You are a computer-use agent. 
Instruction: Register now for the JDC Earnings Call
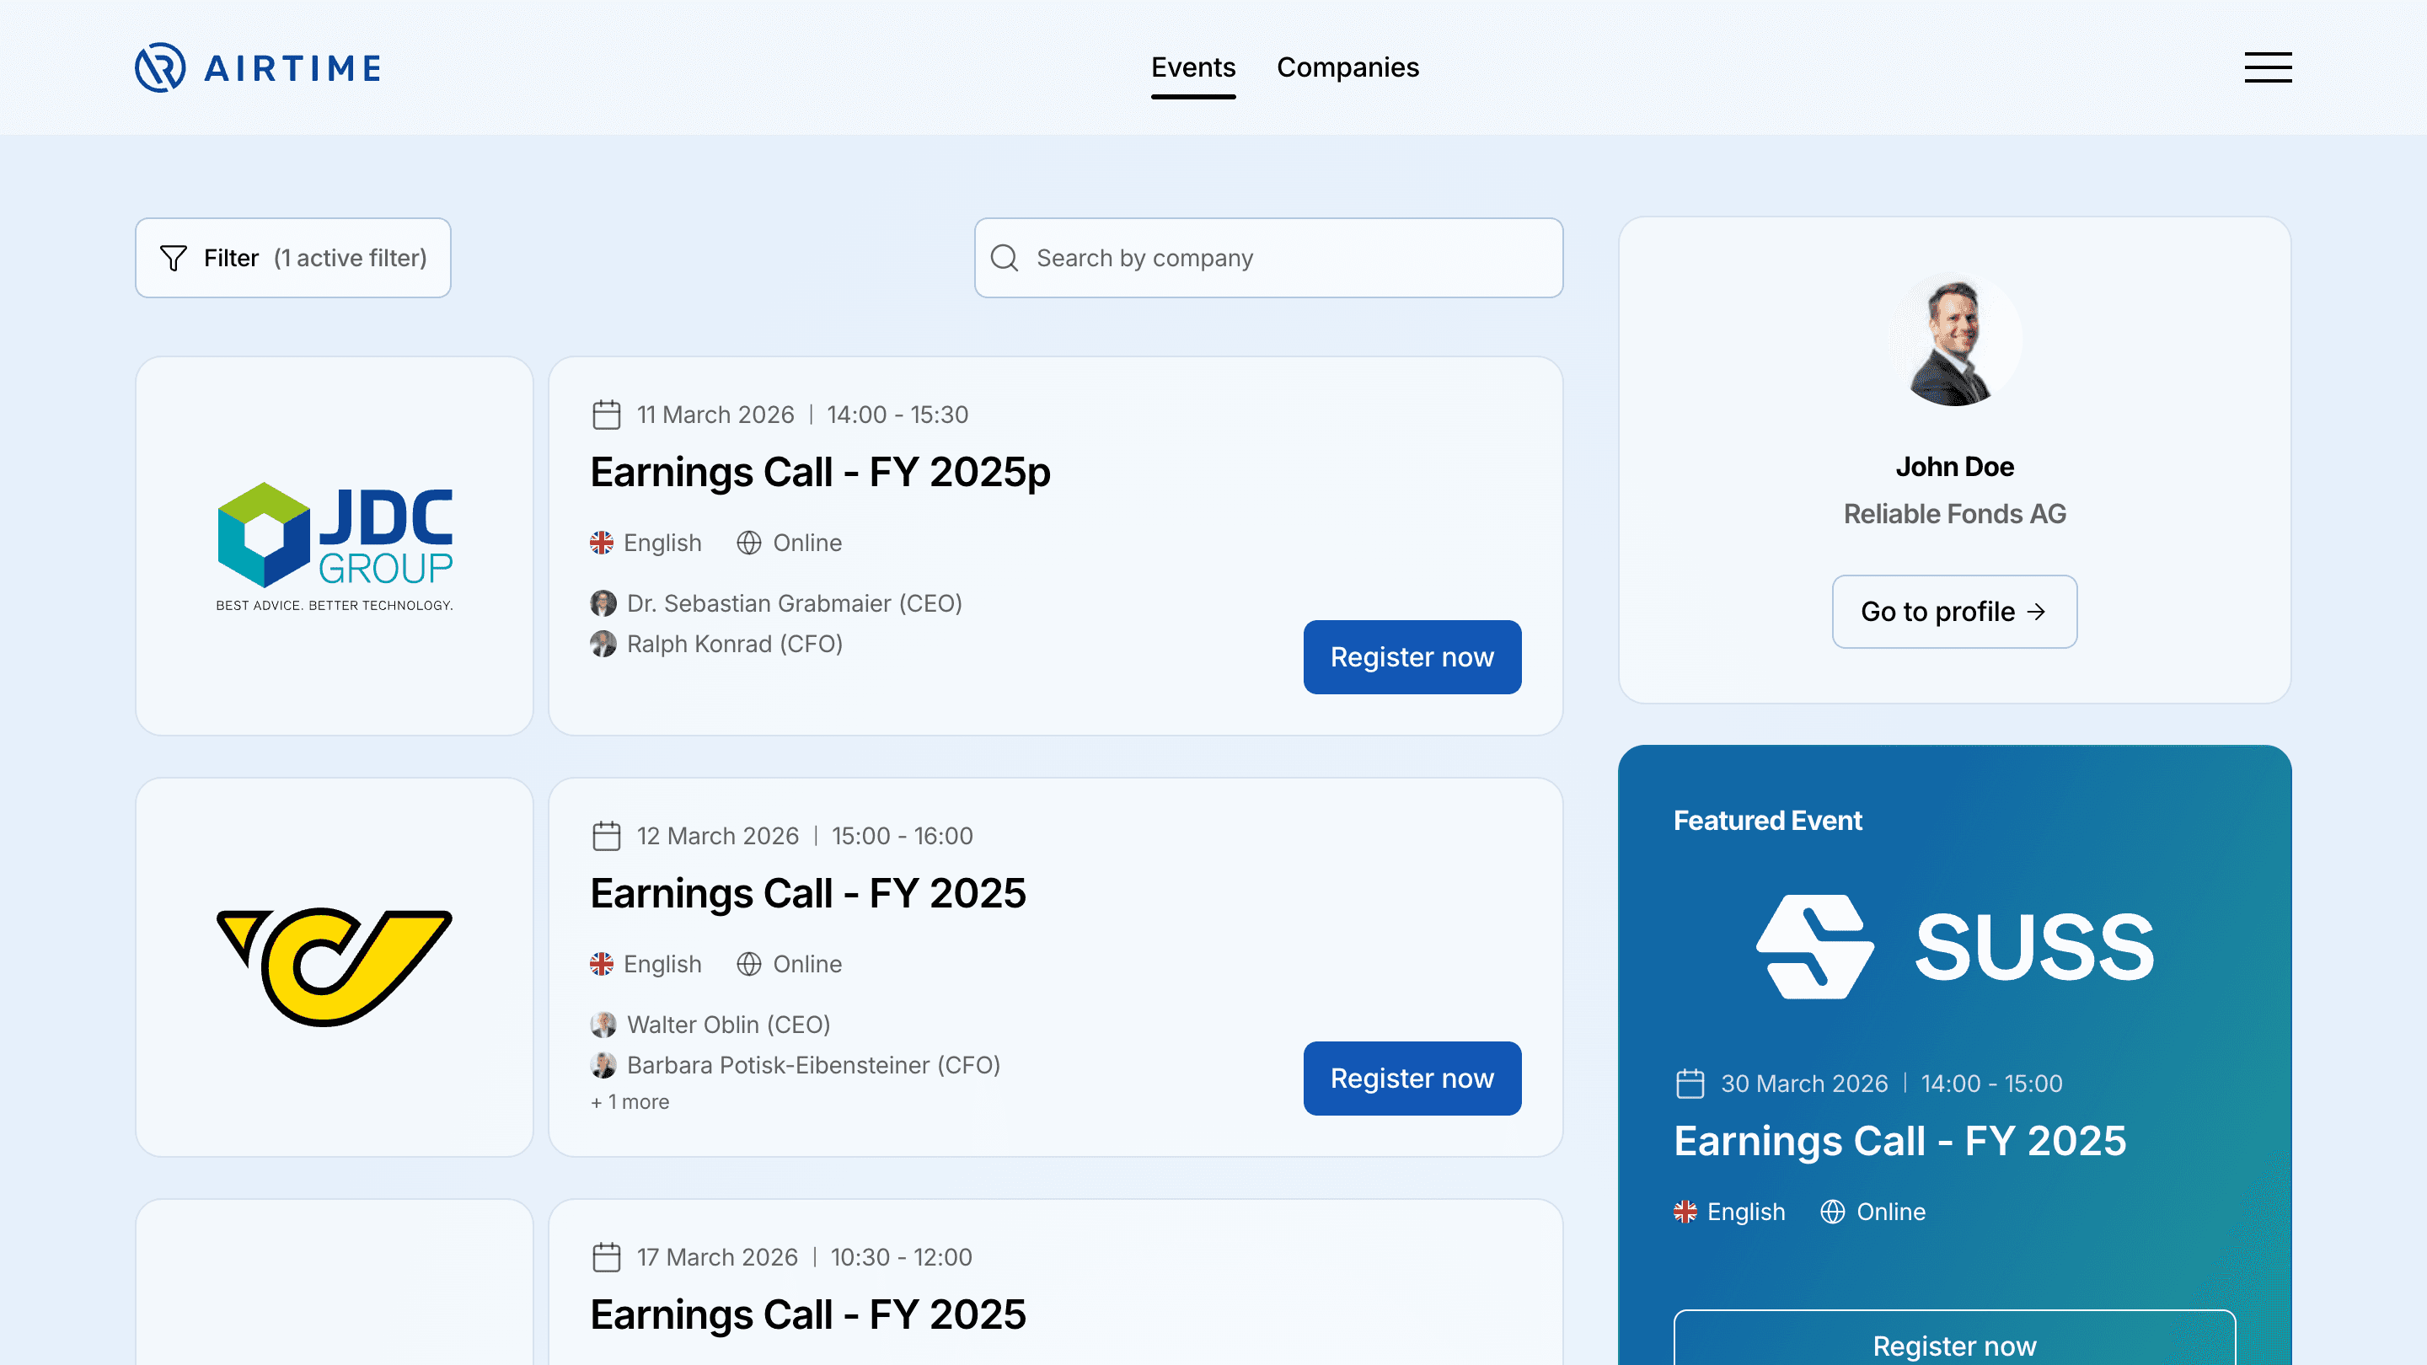coord(1412,656)
